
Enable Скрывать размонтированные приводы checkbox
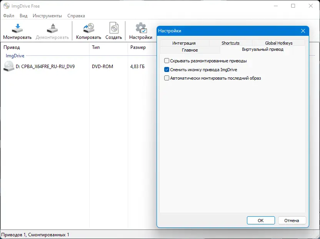click(167, 61)
